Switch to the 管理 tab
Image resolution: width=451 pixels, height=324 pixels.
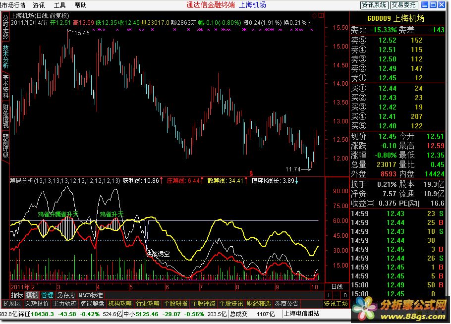[x=47, y=295]
